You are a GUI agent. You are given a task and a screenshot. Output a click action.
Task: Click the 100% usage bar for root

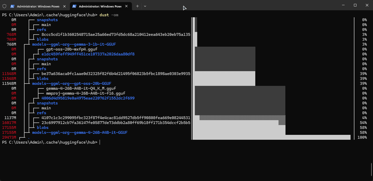click(272, 137)
